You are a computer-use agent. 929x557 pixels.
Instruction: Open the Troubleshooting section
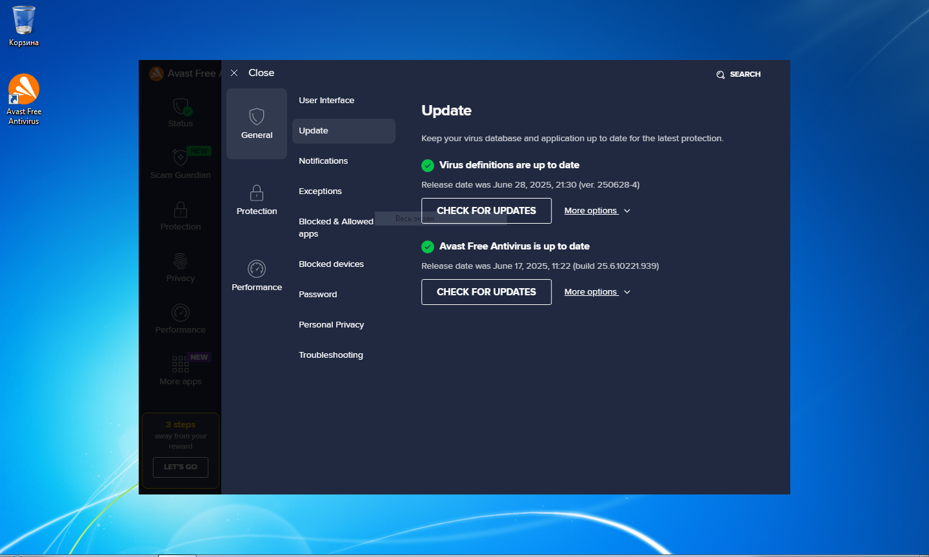[x=331, y=355]
